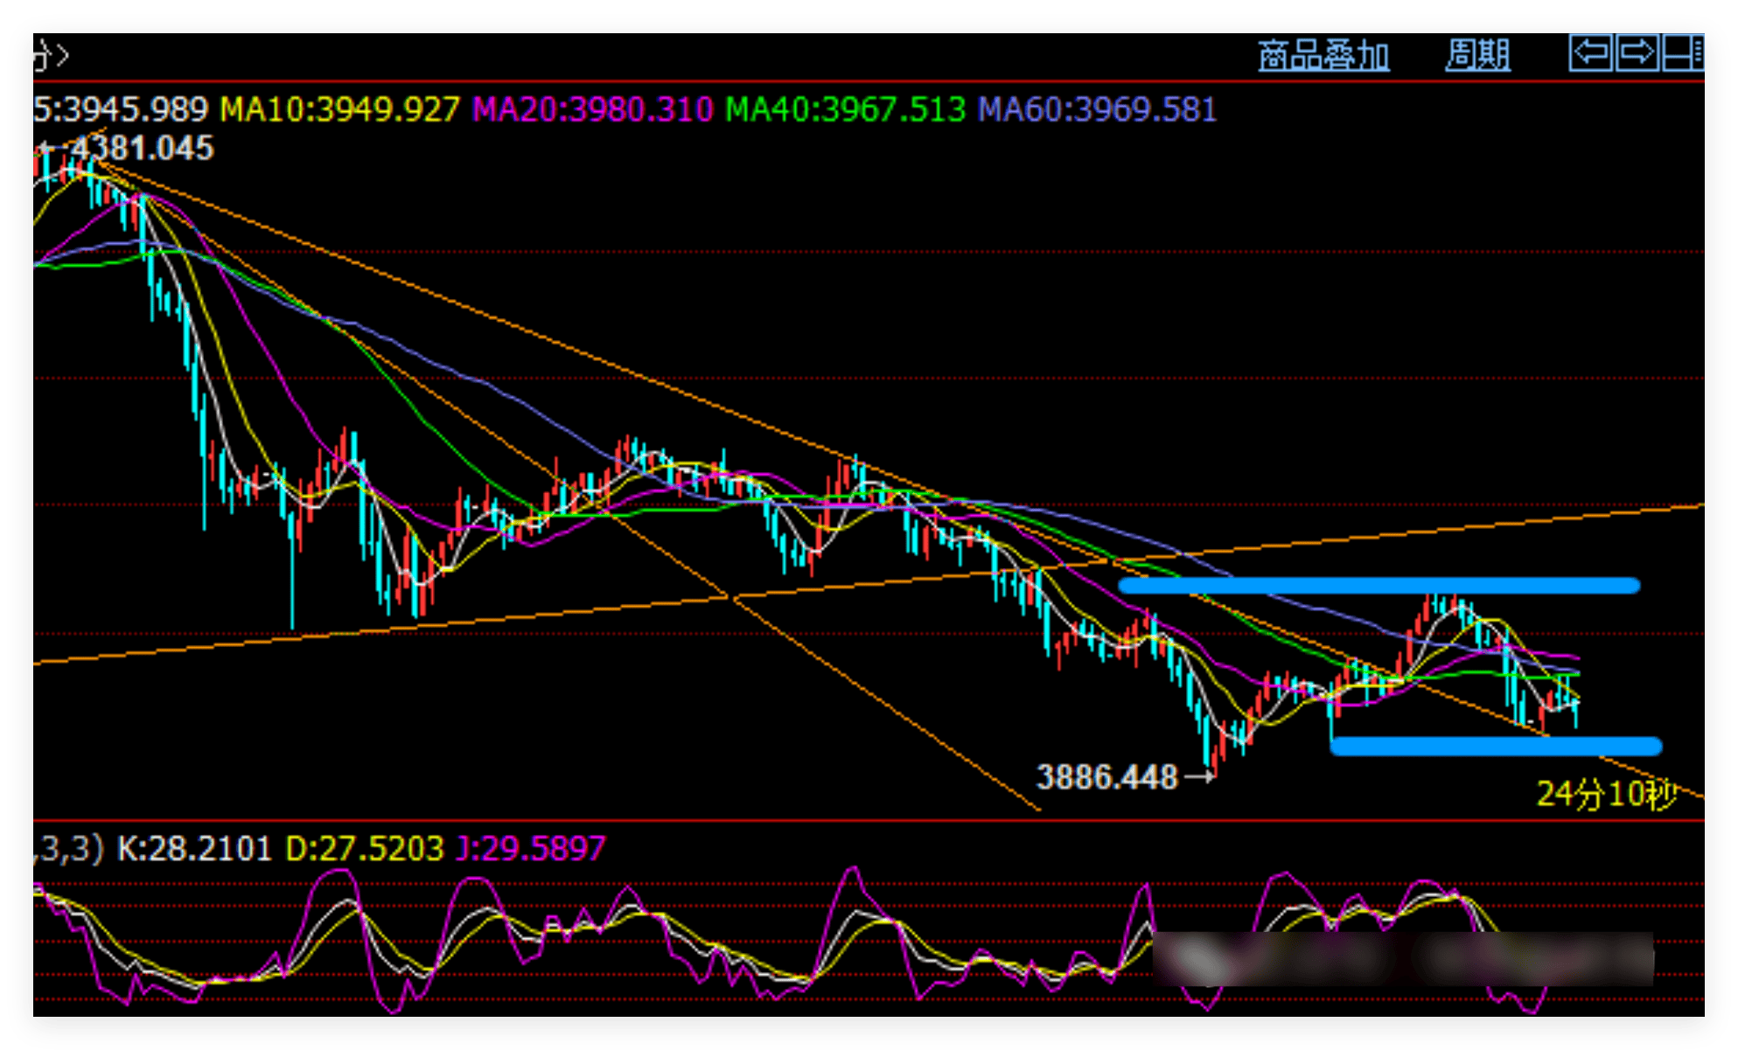
Task: Select the upper blue resistance line
Action: [1379, 586]
